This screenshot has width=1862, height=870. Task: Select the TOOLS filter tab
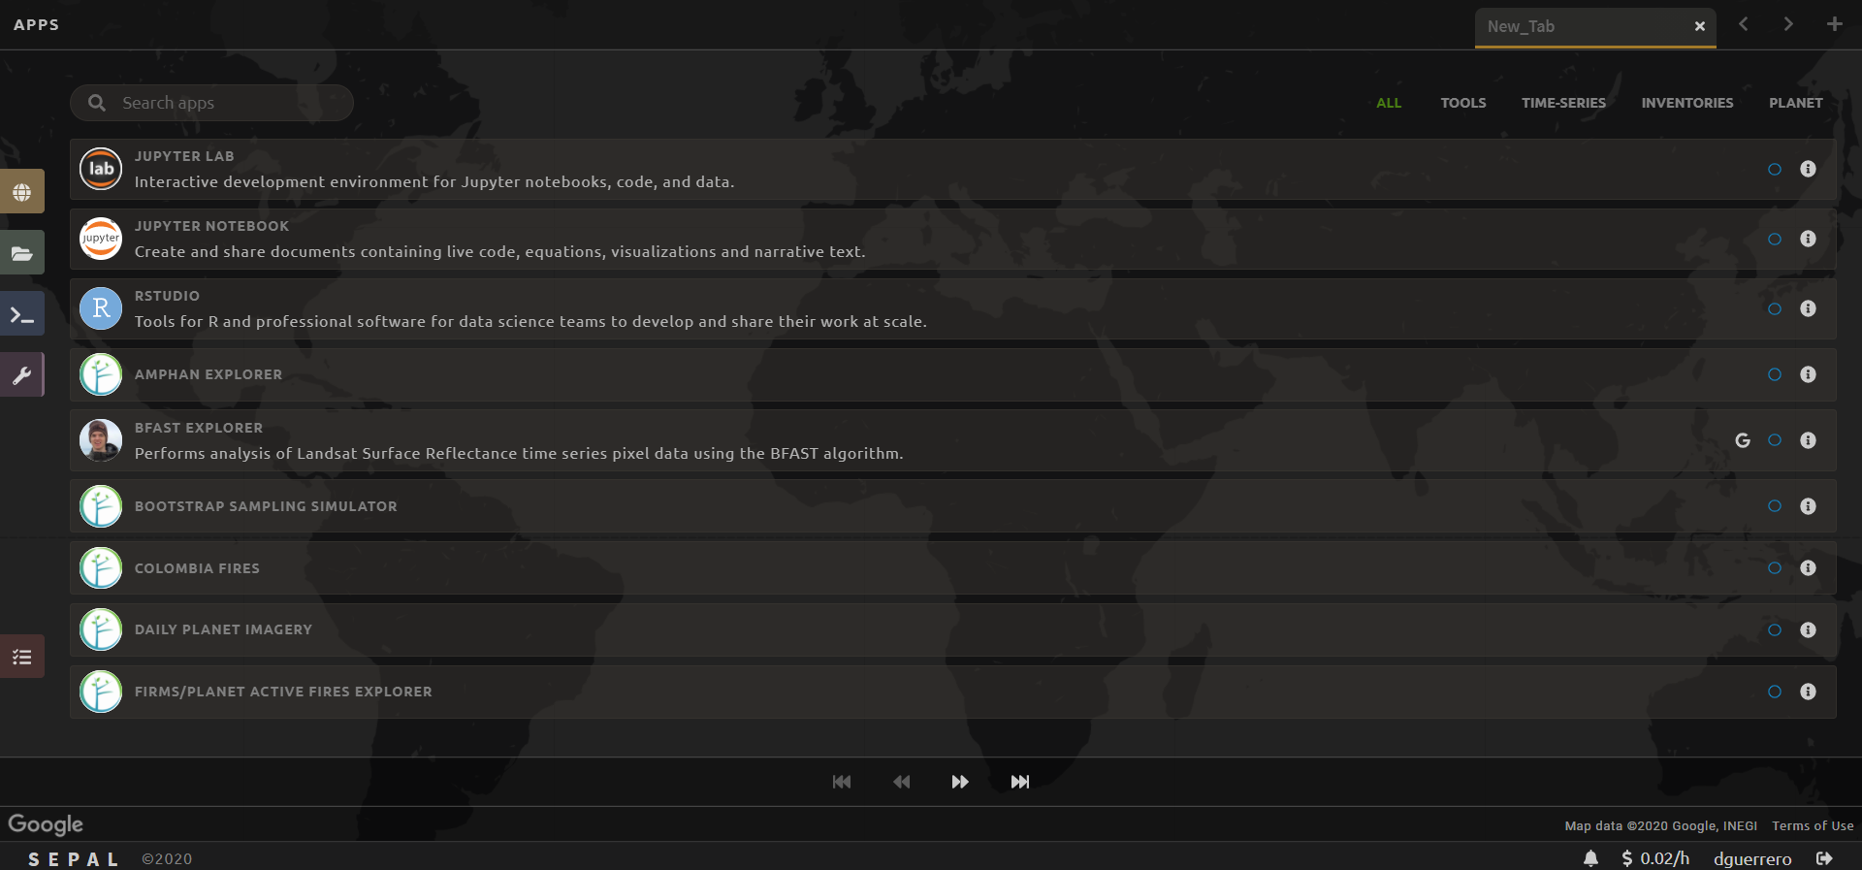[x=1463, y=103]
